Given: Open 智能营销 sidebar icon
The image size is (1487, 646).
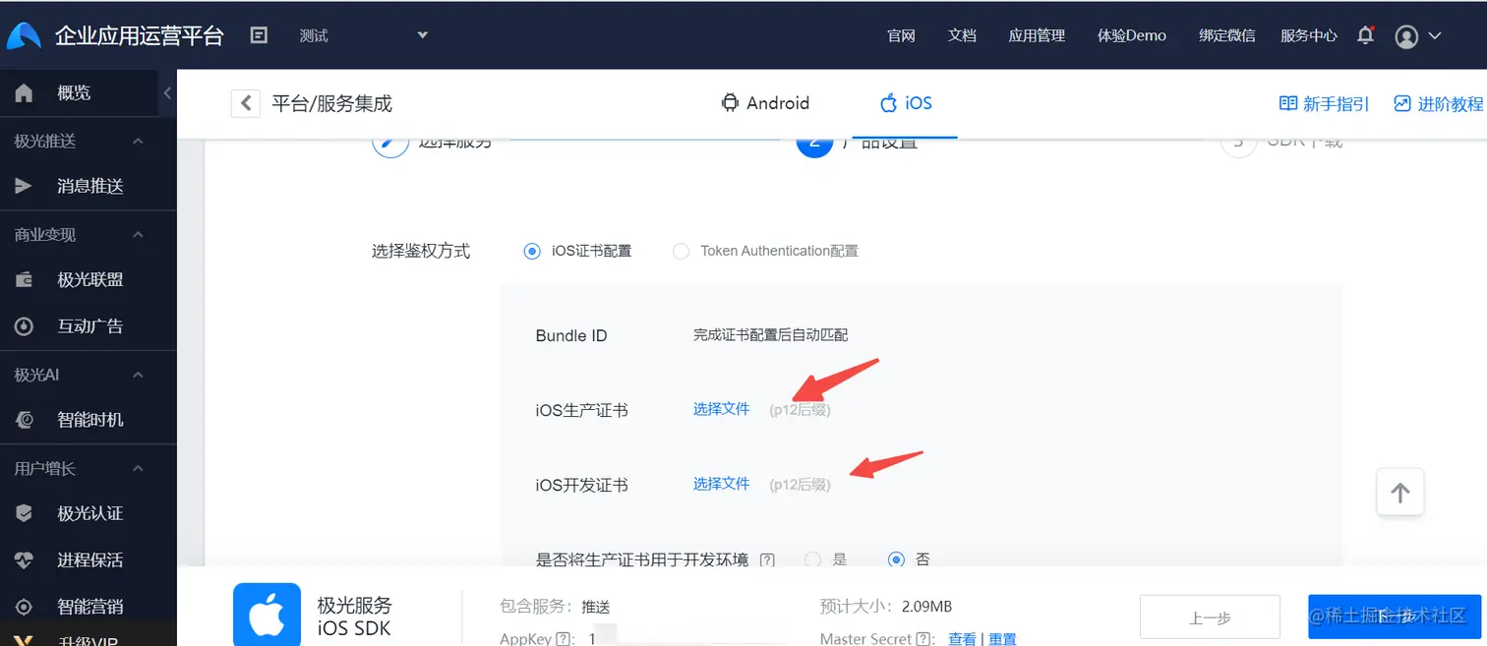Looking at the screenshot, I should [x=24, y=607].
